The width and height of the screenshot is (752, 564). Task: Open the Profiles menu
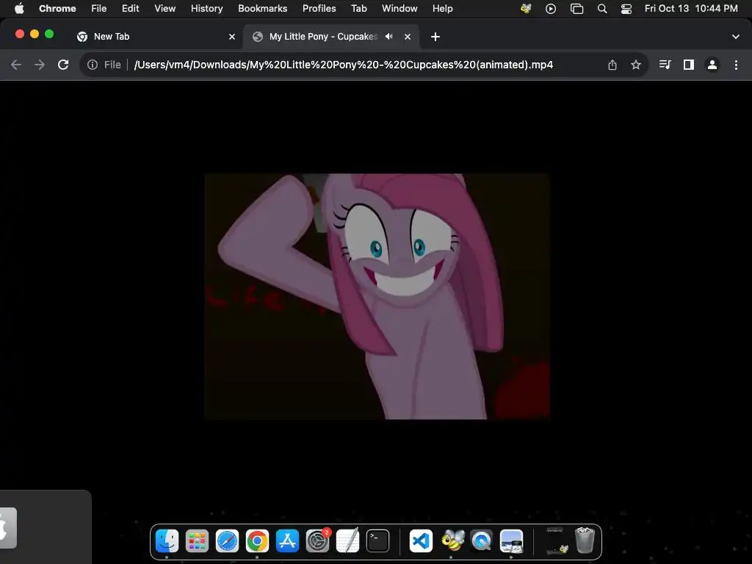click(x=319, y=8)
